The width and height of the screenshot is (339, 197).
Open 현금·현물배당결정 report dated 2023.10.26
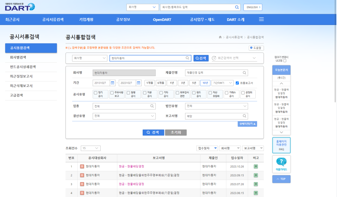click(131, 167)
